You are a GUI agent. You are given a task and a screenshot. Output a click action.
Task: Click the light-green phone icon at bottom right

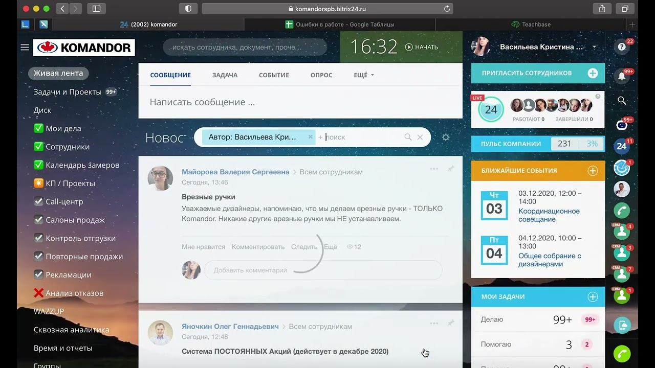pos(622,354)
